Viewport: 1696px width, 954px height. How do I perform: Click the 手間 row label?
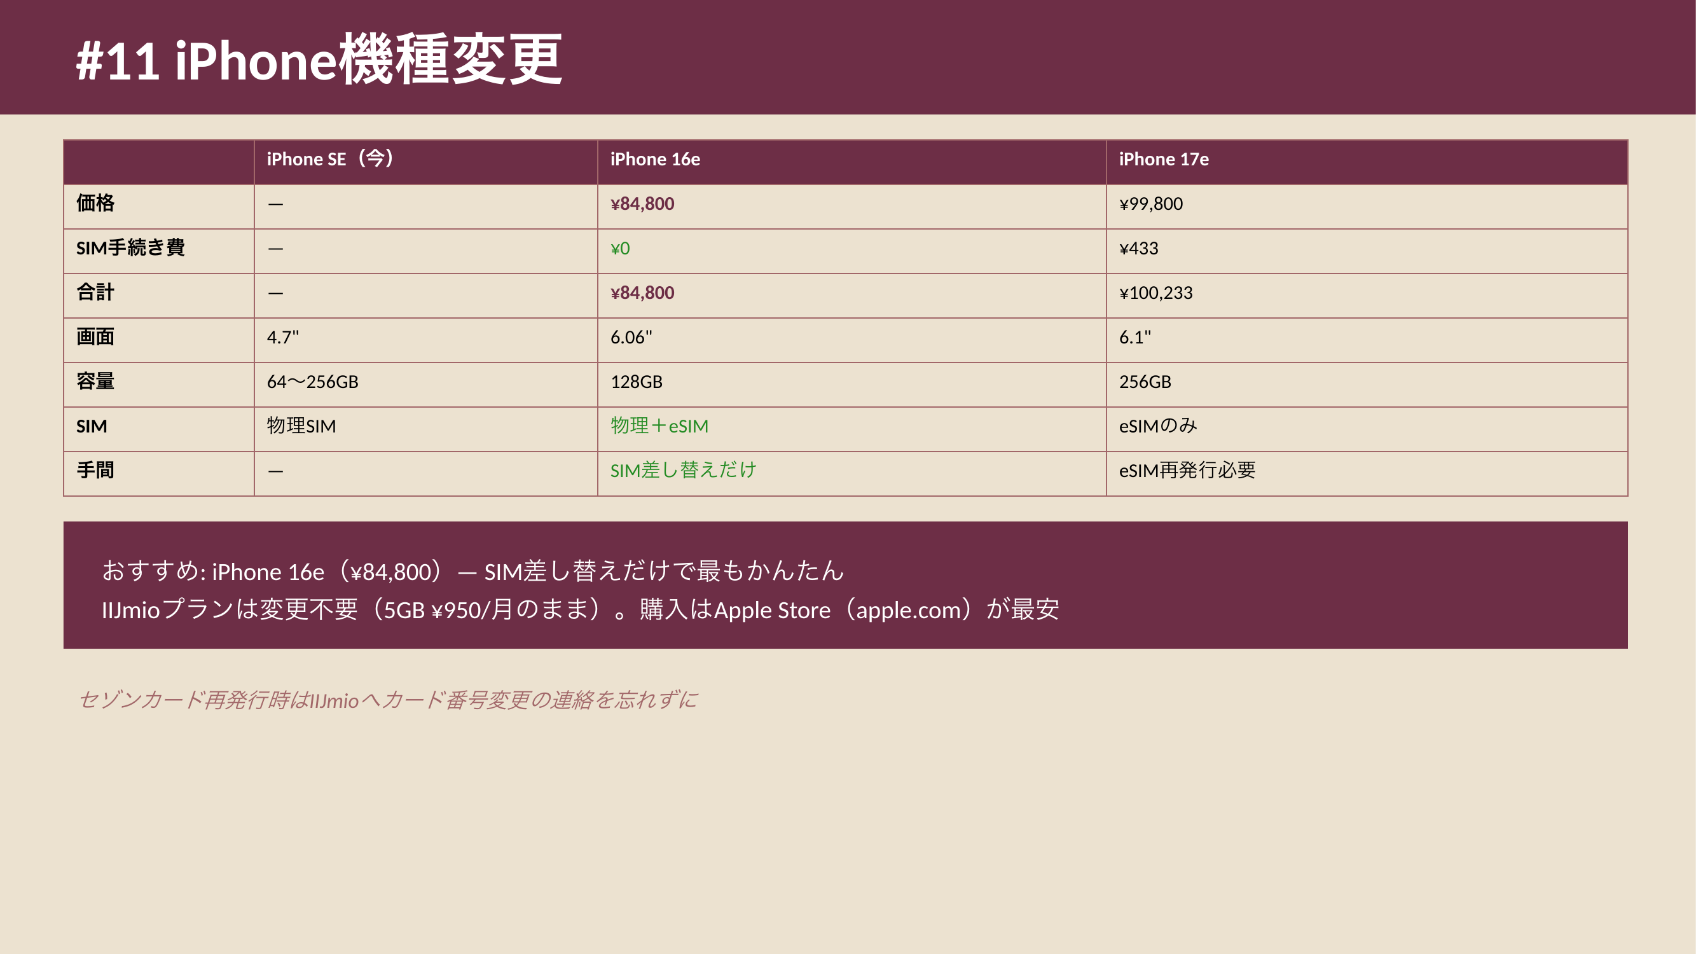pyautogui.click(x=95, y=470)
